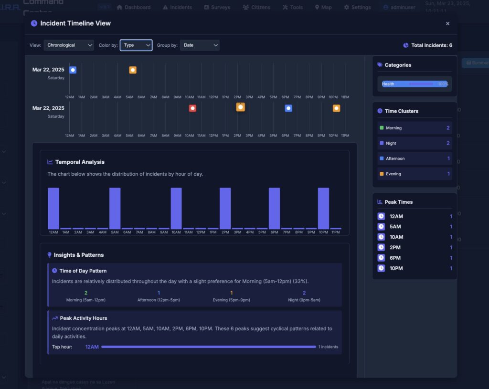Open Surveys in the background navigation bar
The width and height of the screenshot is (489, 389).
tap(217, 7)
